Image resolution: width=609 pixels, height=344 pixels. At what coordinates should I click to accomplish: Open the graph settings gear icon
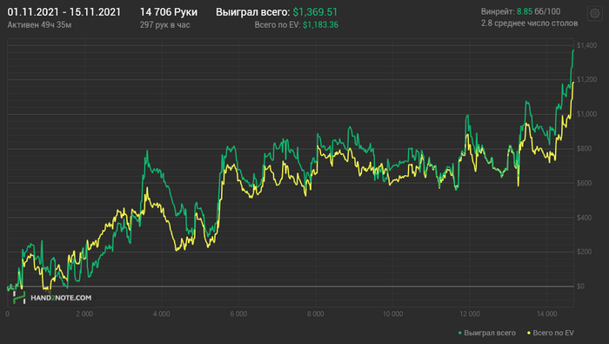[x=594, y=14]
